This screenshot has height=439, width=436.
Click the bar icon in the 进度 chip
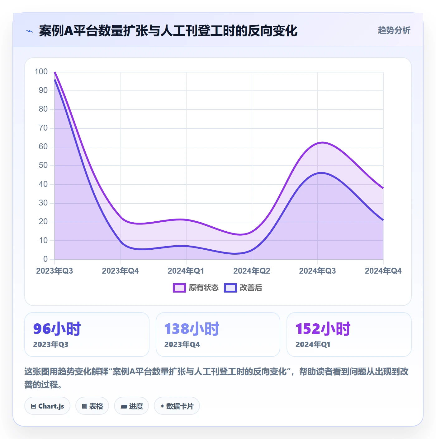pos(124,406)
